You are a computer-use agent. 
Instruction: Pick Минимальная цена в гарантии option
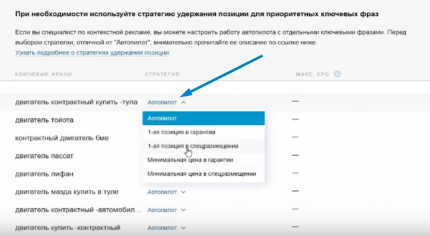203,160
